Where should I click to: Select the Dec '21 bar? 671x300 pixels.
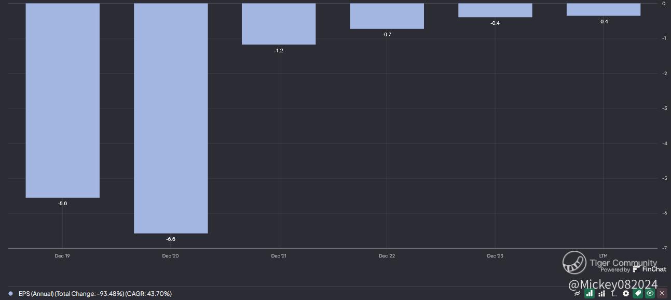pos(279,24)
